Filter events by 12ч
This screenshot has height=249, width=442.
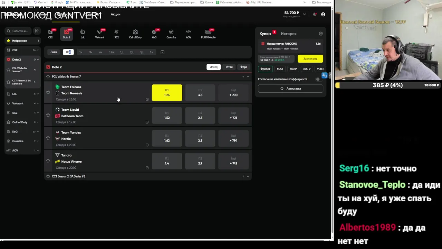[x=111, y=52]
